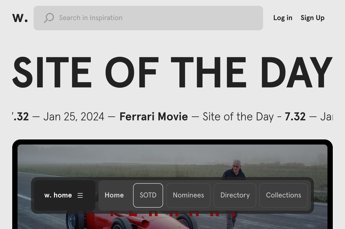Click the 'Sign Up' link
Screen dimensions: 345x229
point(312,18)
